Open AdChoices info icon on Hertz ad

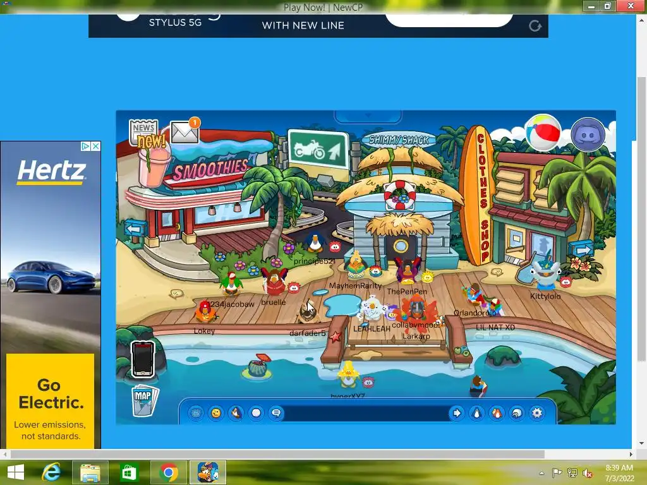click(x=85, y=146)
